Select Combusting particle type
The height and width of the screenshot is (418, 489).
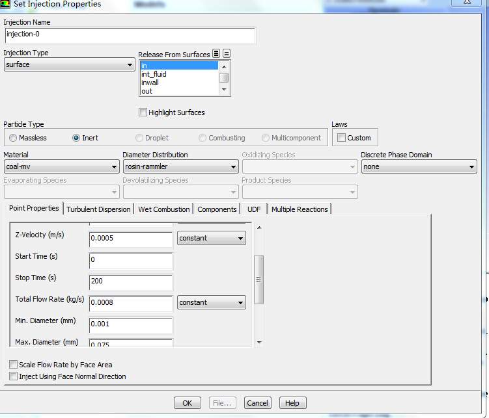pos(203,138)
